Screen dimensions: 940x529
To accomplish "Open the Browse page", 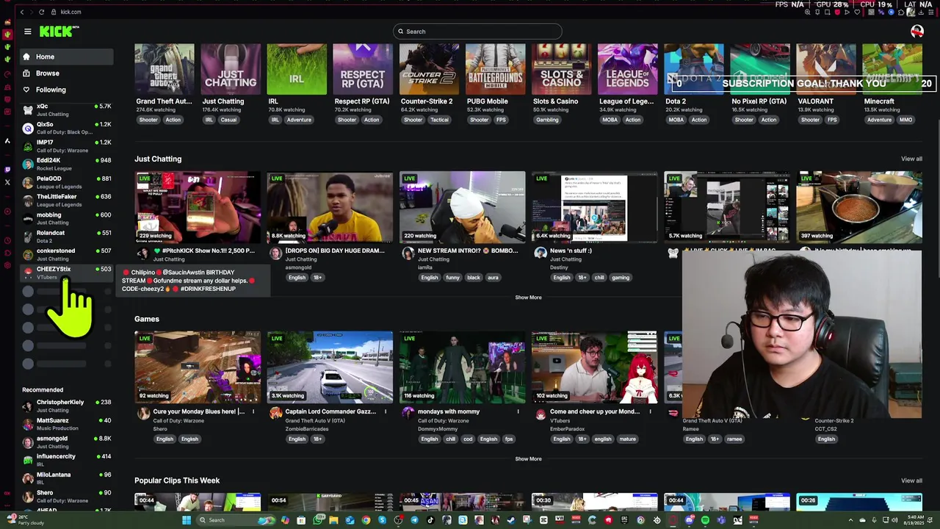I will (67, 73).
